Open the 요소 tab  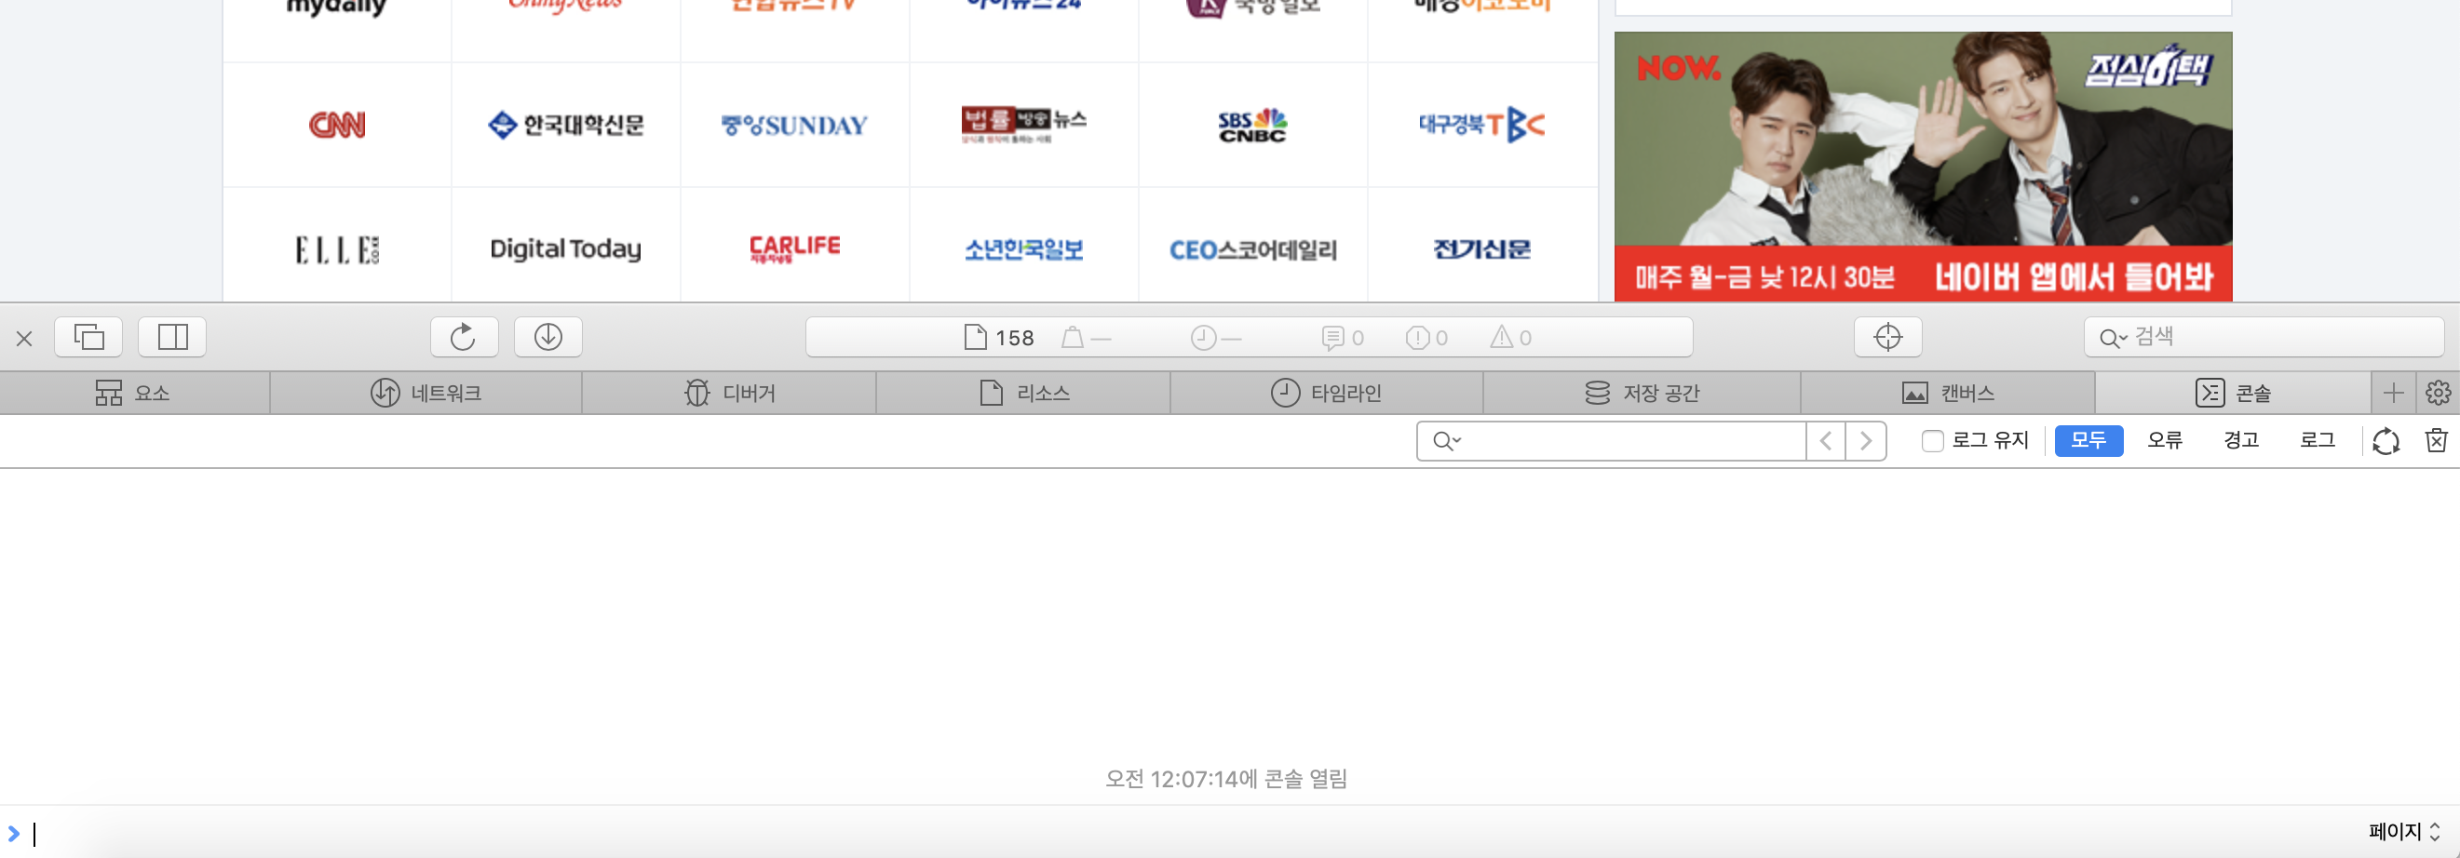[135, 393]
